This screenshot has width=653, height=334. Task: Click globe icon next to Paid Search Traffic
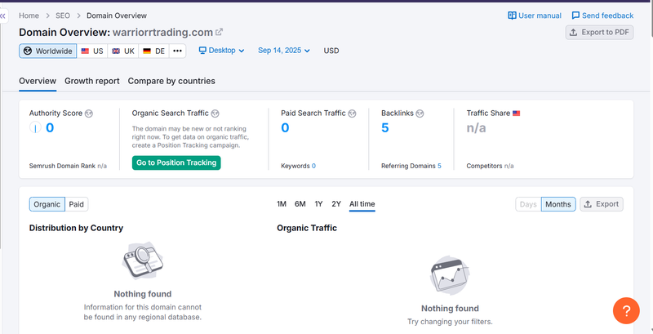[x=352, y=114]
